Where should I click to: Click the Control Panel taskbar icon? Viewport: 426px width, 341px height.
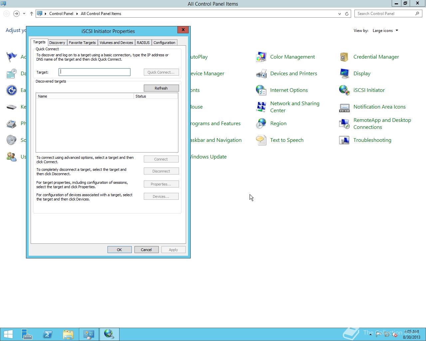point(89,334)
